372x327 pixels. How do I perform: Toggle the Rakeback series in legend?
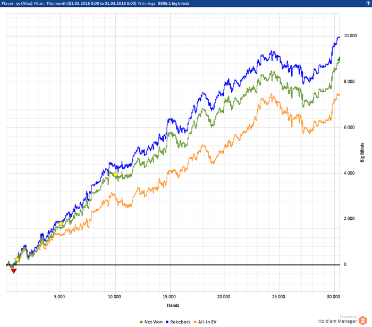[178, 322]
